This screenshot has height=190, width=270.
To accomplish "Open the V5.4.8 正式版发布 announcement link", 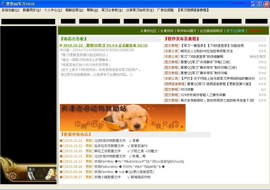I will coord(105,45).
